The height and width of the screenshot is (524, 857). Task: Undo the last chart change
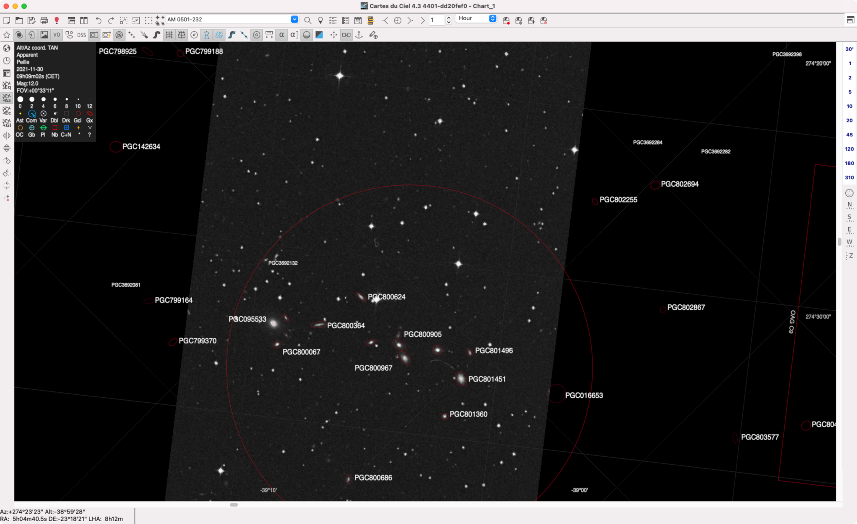[x=98, y=20]
